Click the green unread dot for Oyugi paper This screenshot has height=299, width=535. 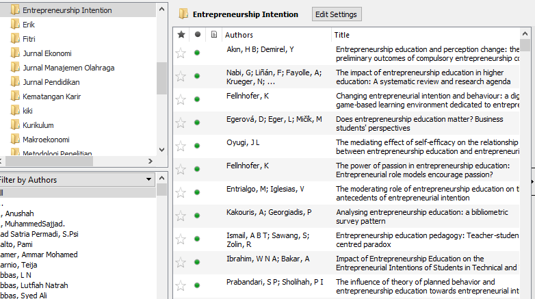pyautogui.click(x=198, y=146)
